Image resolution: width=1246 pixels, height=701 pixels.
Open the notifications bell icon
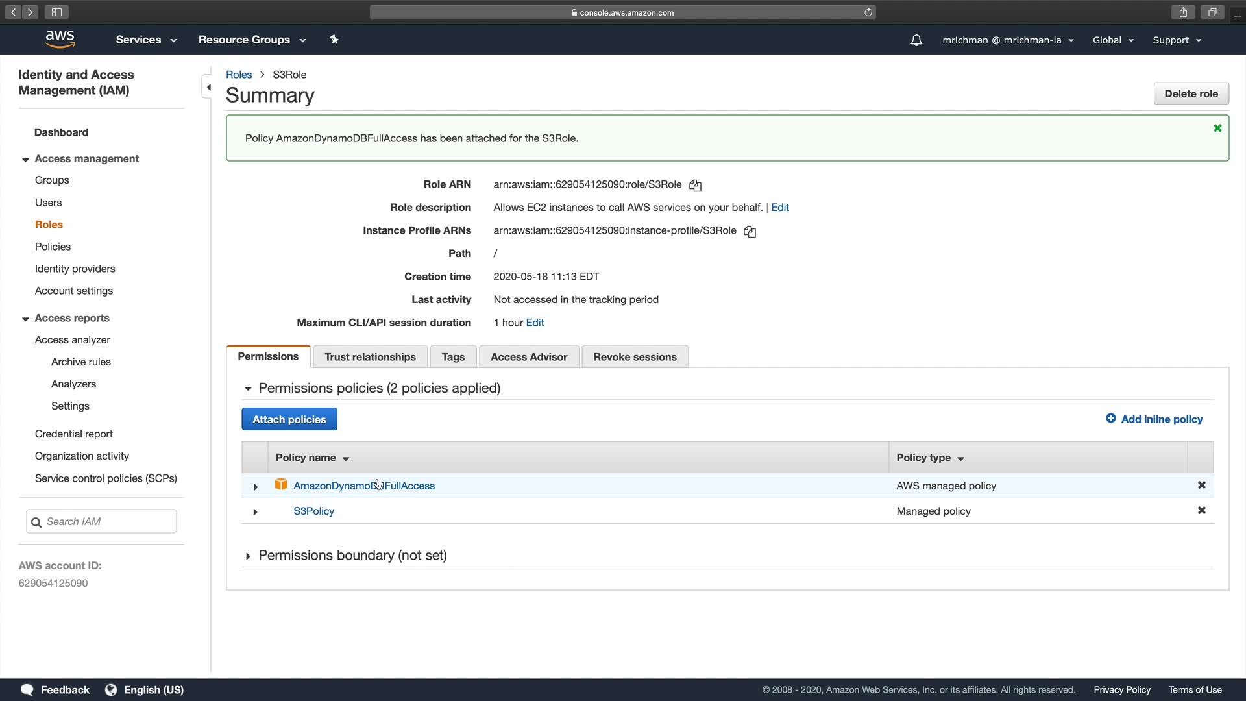click(x=916, y=40)
